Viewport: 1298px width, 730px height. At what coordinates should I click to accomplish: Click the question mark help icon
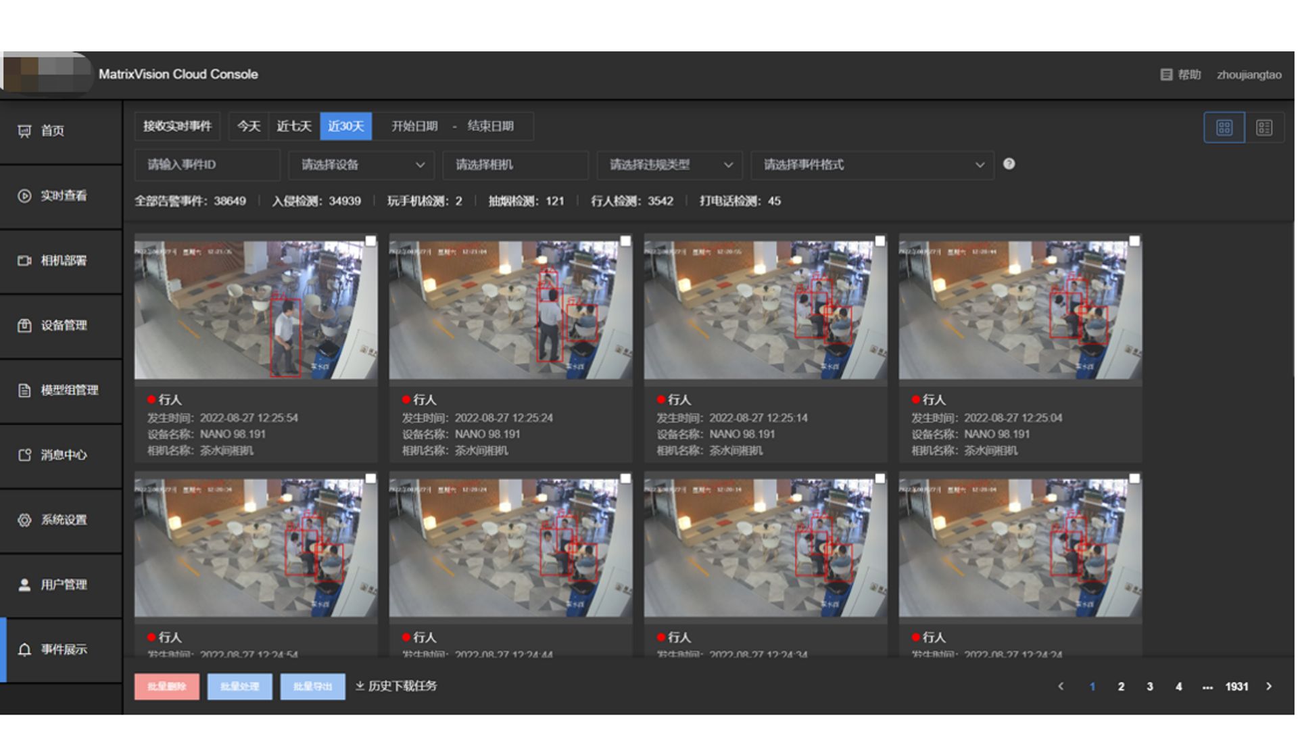1009,164
